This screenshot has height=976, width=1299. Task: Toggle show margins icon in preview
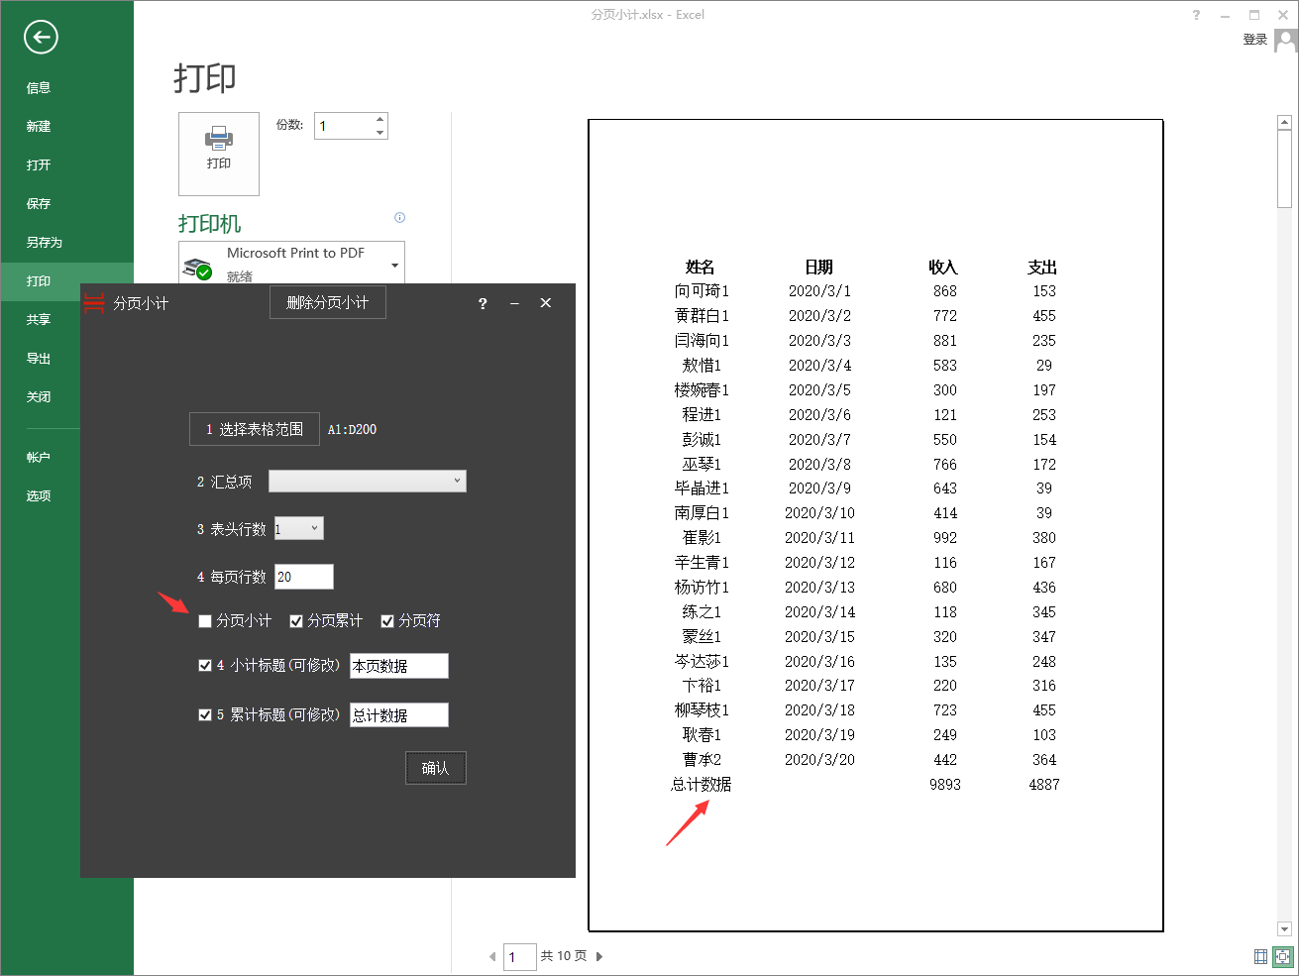[x=1260, y=957]
